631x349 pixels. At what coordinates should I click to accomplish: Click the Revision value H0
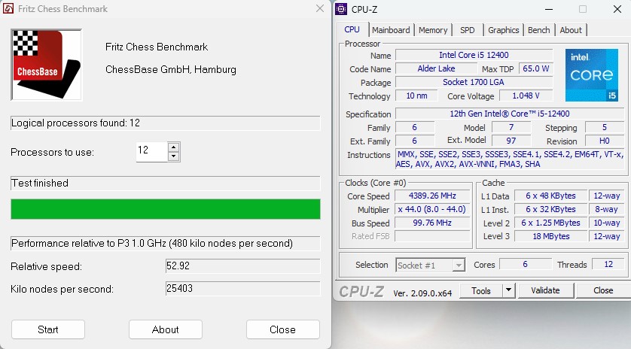pos(605,141)
